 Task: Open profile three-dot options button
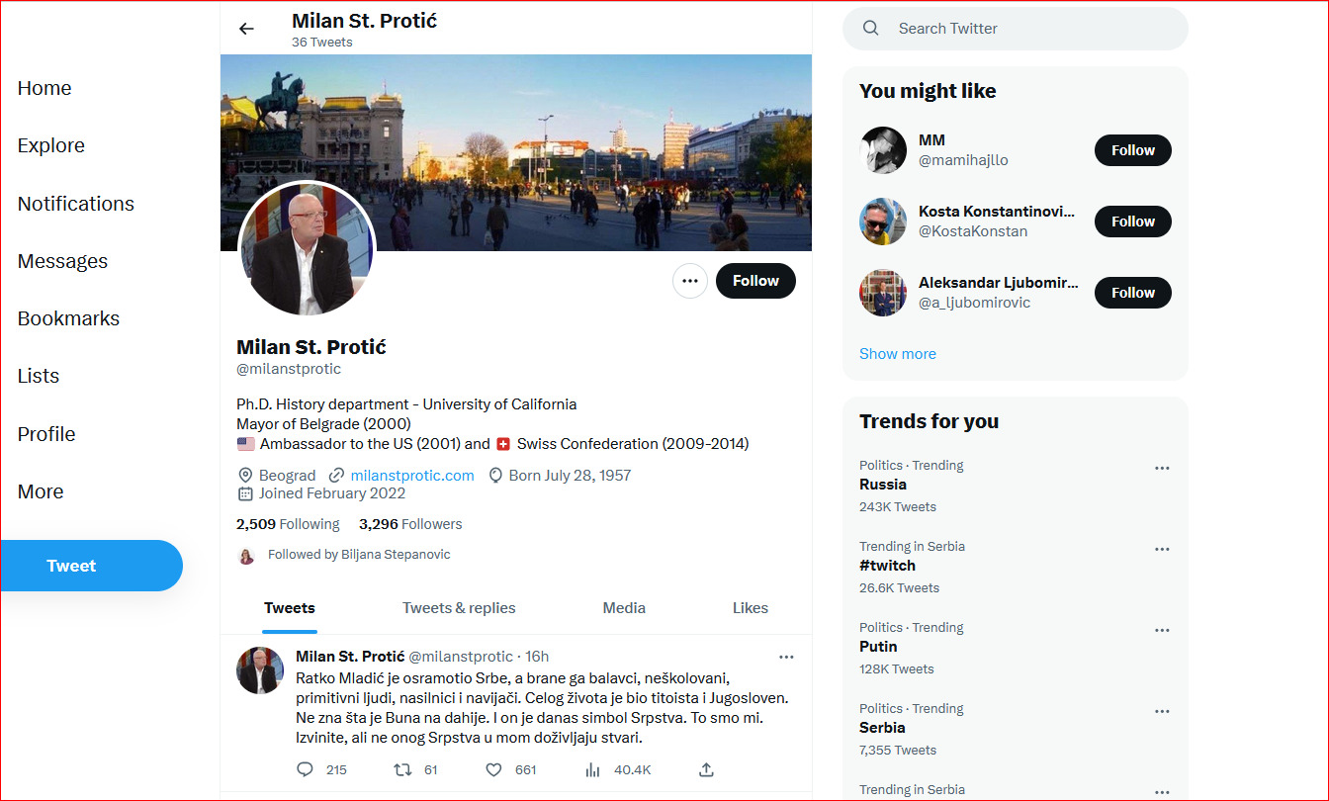click(x=690, y=281)
